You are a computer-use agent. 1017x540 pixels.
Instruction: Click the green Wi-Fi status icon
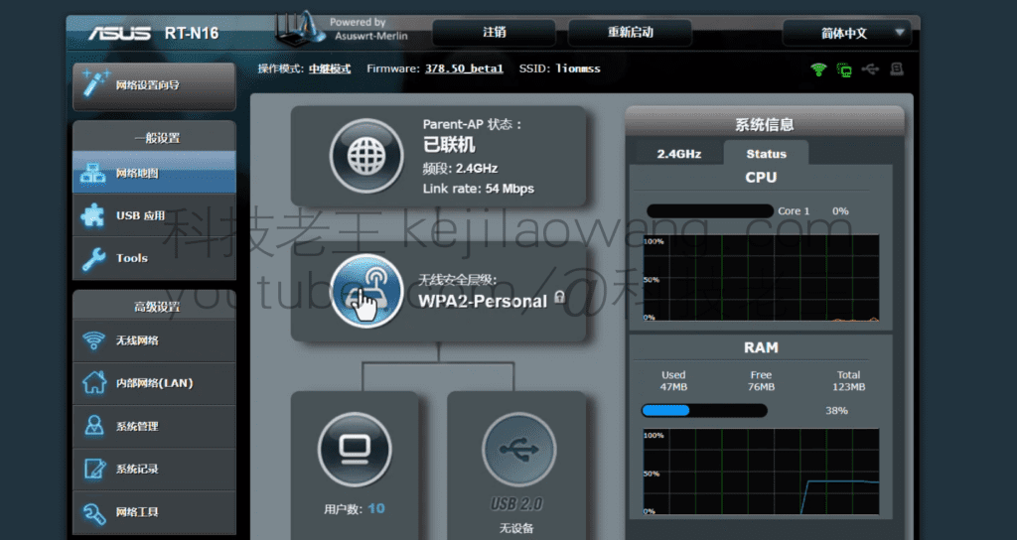(x=818, y=69)
